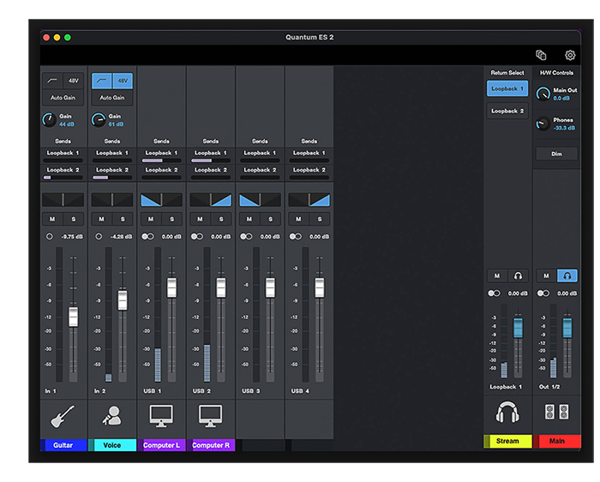Select Loopback 1 in Return Select
Image resolution: width=600 pixels, height=482 pixels.
pyautogui.click(x=507, y=88)
